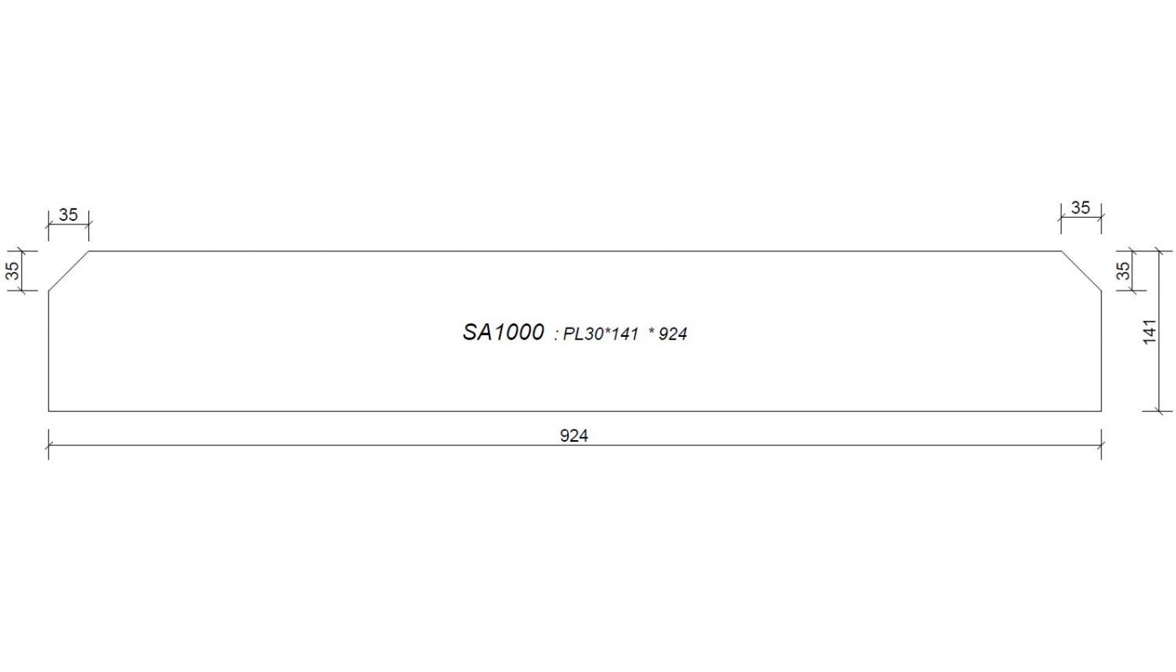Select the left vertical 35 dimension
This screenshot has height=672, width=1176.
[x=13, y=271]
